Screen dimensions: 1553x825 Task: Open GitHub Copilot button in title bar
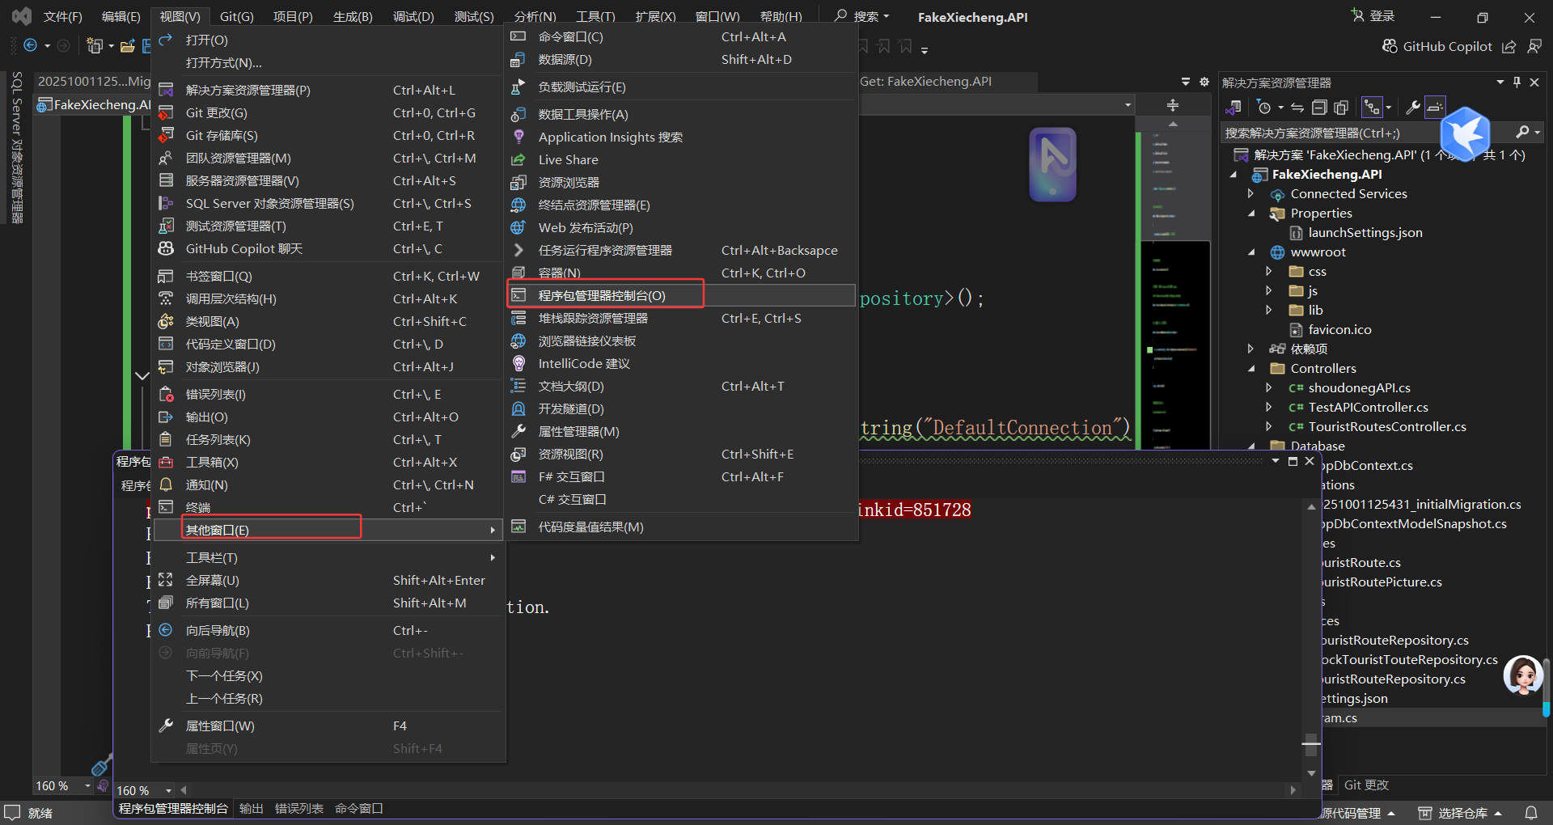tap(1437, 46)
